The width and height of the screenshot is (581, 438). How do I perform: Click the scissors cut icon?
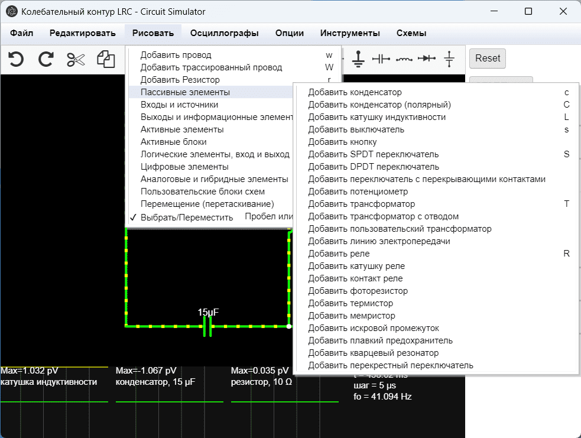tap(76, 59)
